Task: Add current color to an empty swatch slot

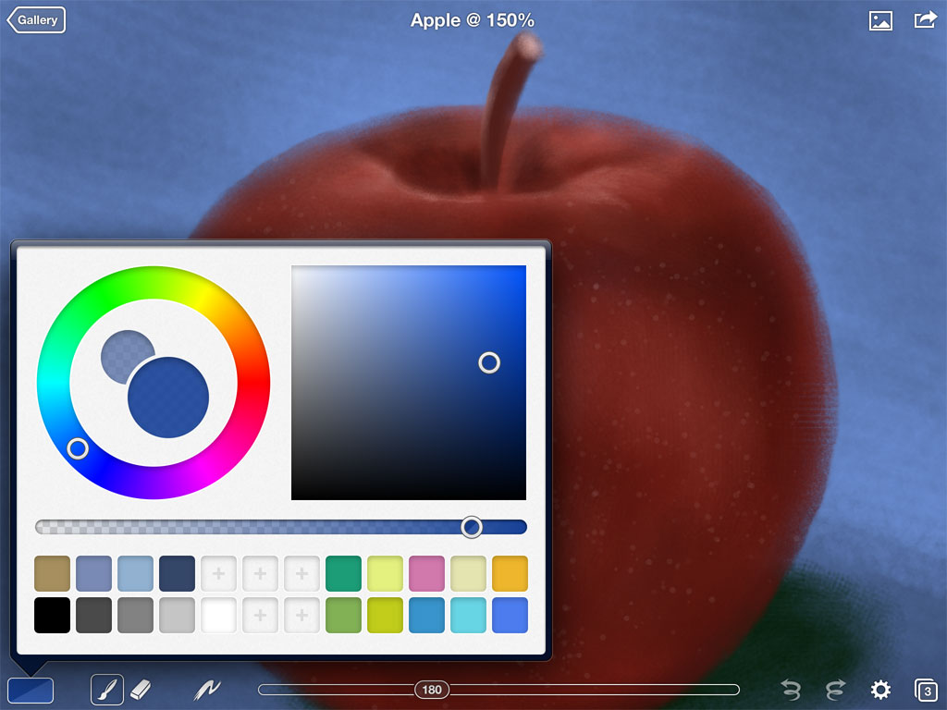Action: click(x=218, y=573)
